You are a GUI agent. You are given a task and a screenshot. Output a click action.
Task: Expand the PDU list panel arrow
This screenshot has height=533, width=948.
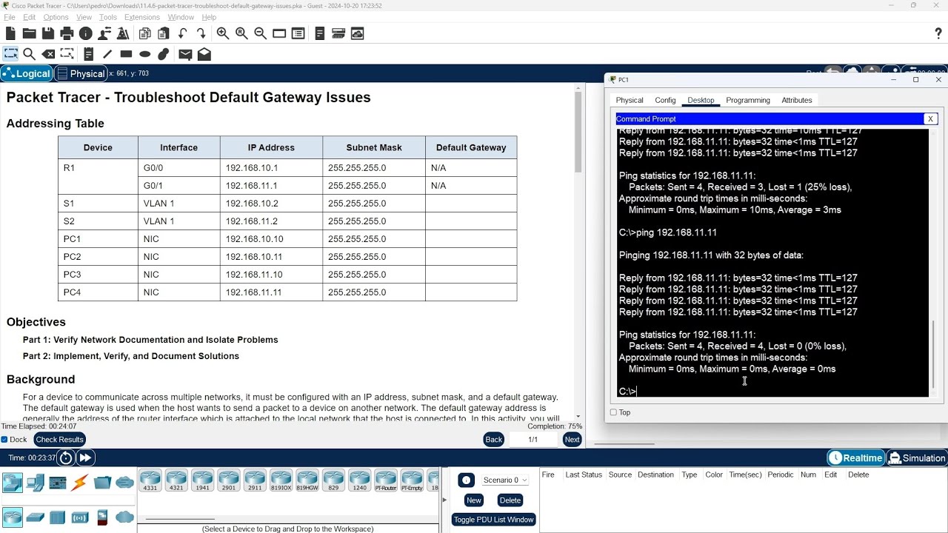[x=444, y=500]
